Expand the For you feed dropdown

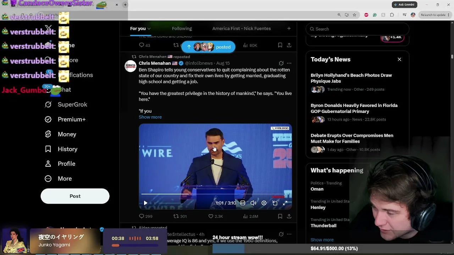149,29
